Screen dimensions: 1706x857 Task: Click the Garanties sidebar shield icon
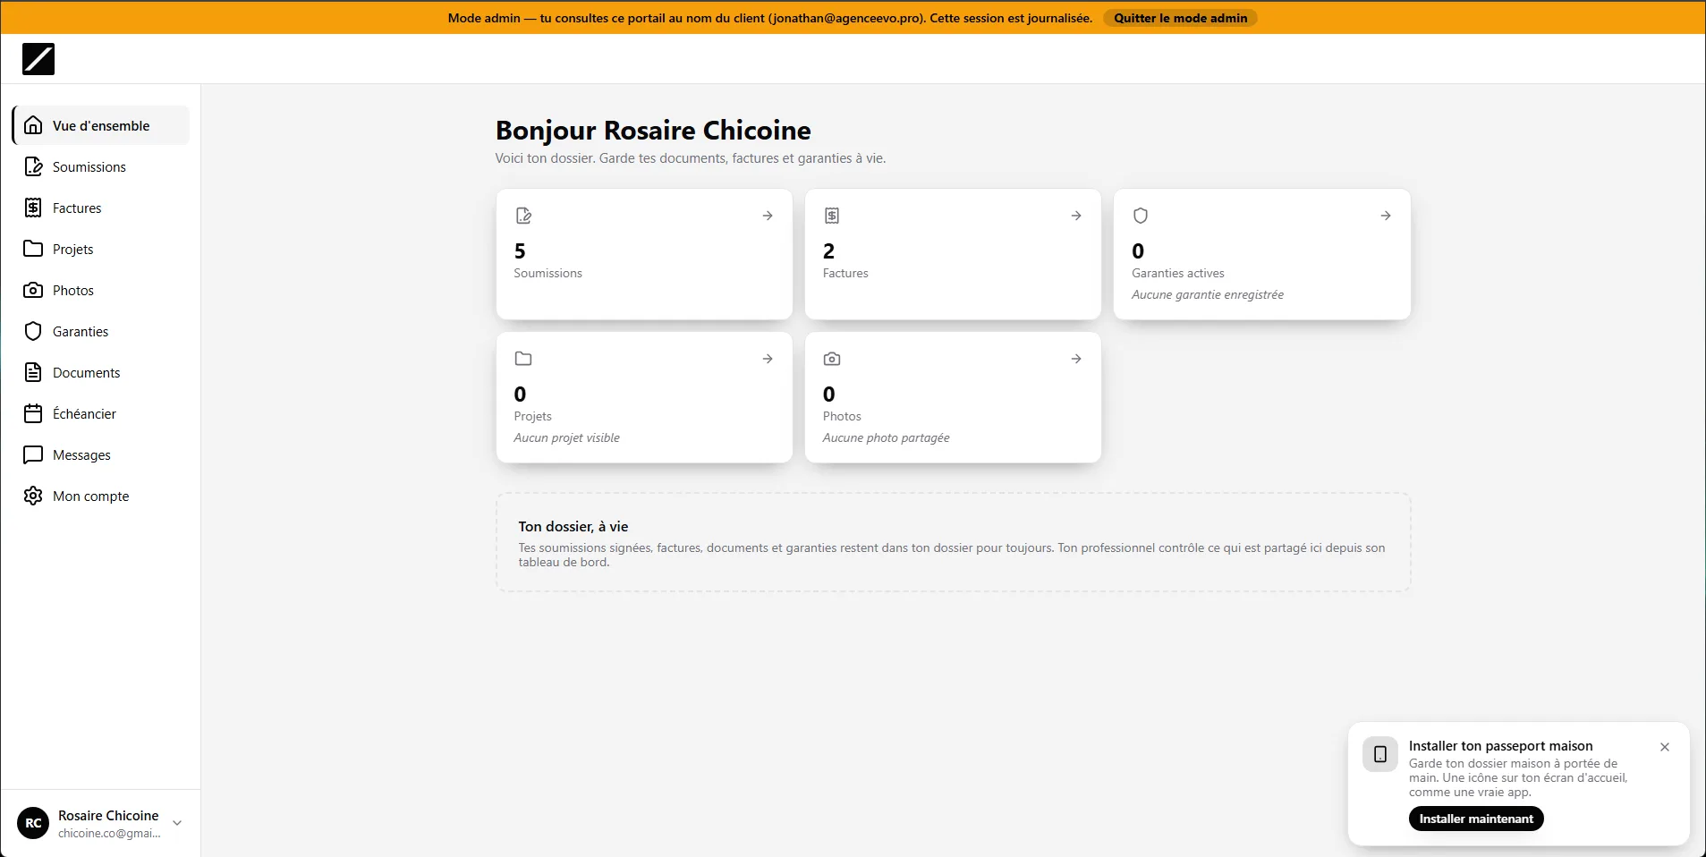click(33, 331)
